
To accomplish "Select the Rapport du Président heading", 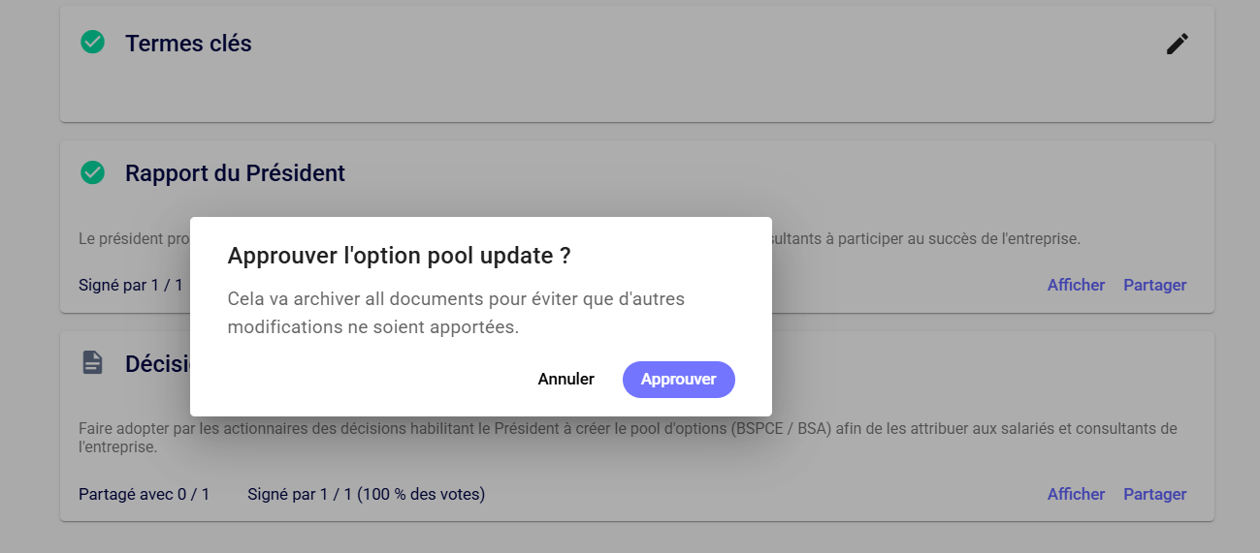I will (x=235, y=173).
